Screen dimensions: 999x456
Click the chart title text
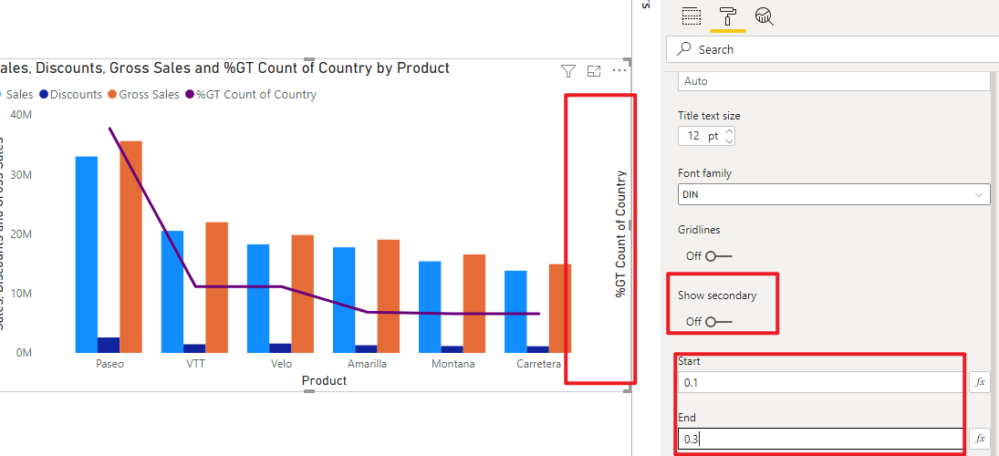click(225, 68)
